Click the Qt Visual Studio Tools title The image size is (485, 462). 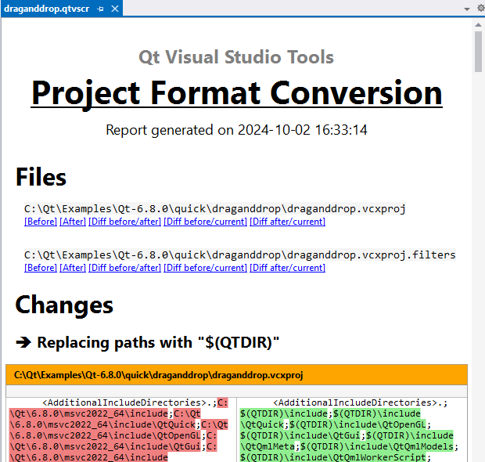click(x=236, y=57)
